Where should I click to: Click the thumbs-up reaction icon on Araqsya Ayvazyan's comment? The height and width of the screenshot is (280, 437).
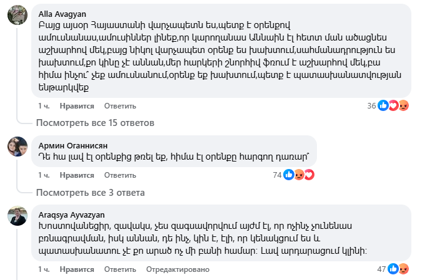(393, 269)
